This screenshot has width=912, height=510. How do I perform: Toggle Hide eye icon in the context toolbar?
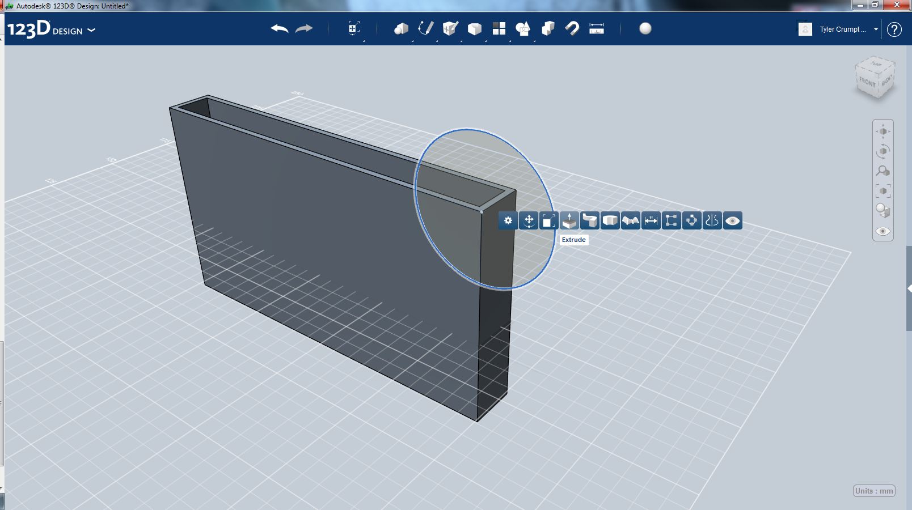tap(733, 220)
